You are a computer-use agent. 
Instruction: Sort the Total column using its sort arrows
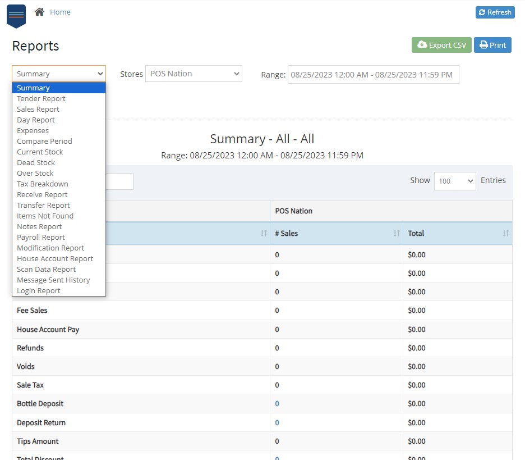(x=506, y=233)
